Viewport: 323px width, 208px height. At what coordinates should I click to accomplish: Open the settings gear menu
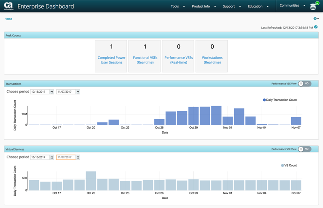click(x=316, y=18)
